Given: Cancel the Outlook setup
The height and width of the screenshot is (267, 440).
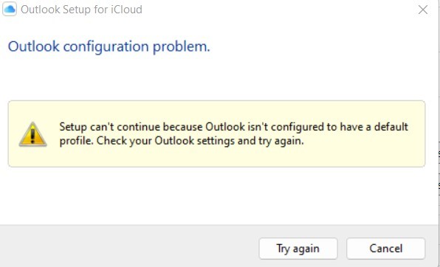Looking at the screenshot, I should [386, 249].
